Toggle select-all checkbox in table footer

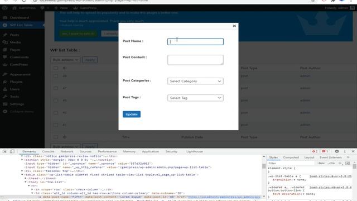[x=56, y=137]
